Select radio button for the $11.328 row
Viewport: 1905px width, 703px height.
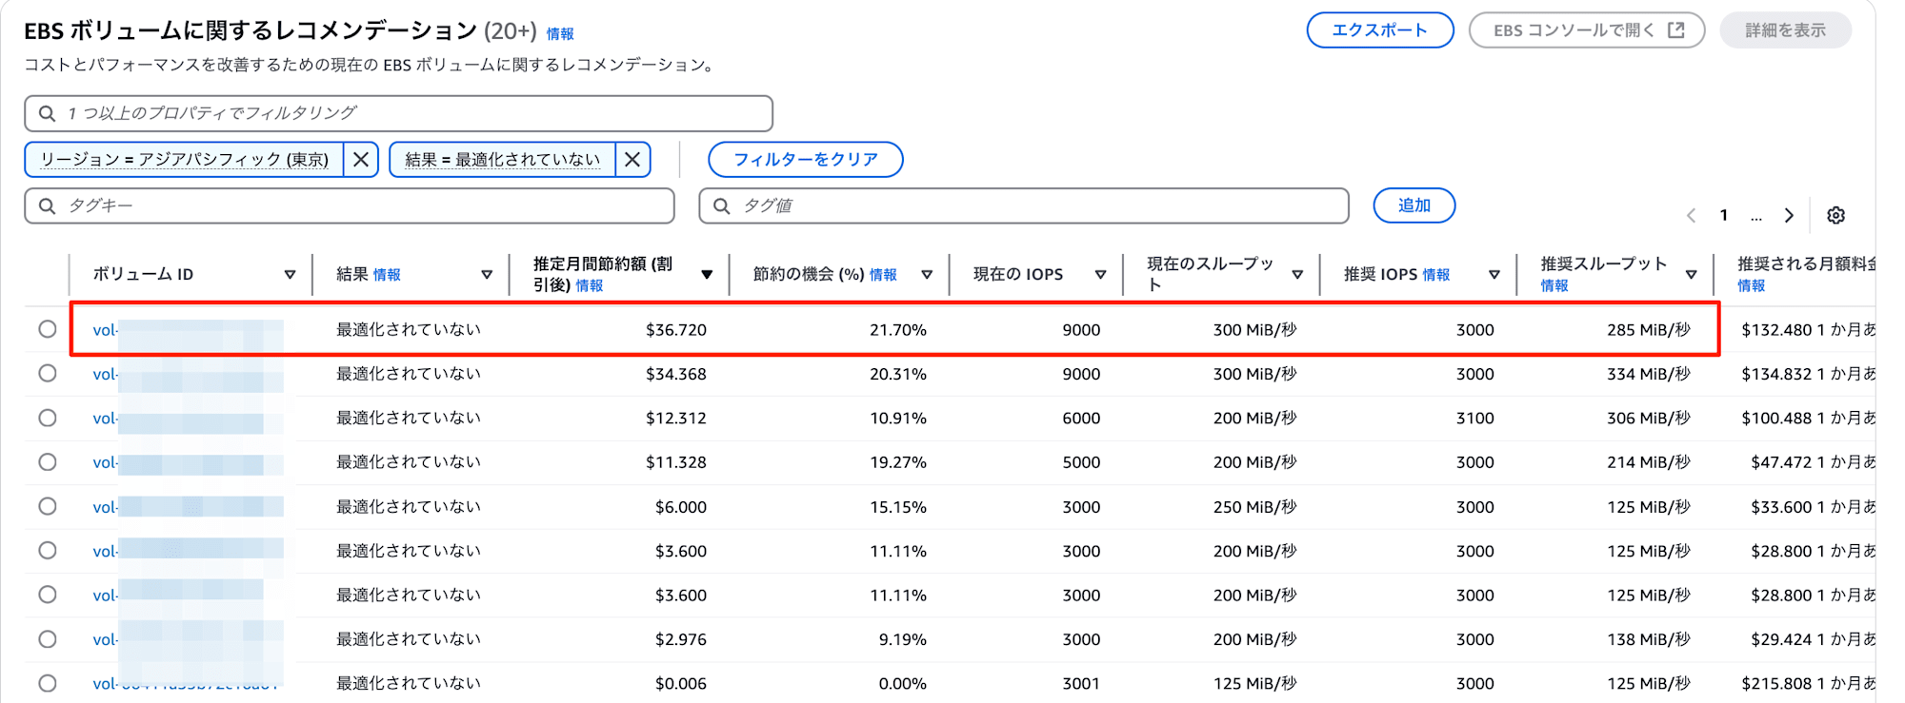tap(48, 461)
